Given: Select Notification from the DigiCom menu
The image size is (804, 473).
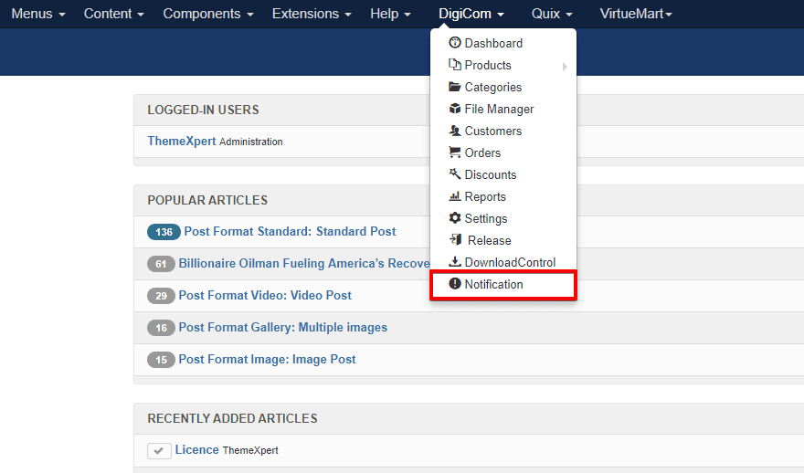Looking at the screenshot, I should tap(493, 284).
